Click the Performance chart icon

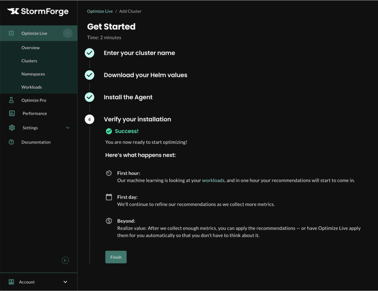12,113
